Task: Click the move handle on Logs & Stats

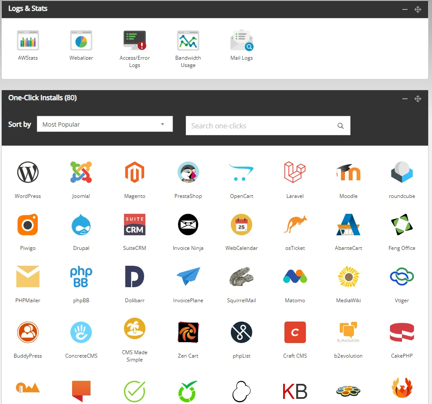Action: click(x=417, y=9)
